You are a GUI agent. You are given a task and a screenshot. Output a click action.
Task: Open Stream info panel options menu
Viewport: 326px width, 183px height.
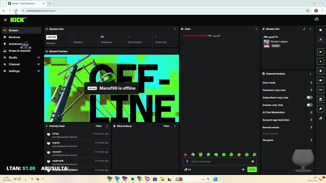(310, 29)
